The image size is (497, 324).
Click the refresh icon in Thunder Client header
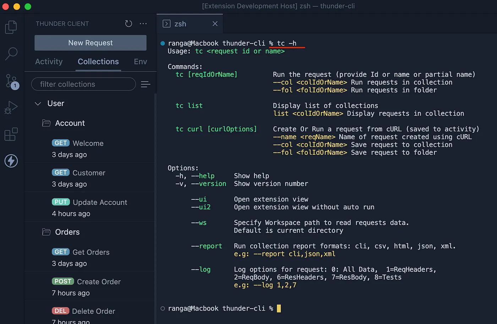(129, 24)
